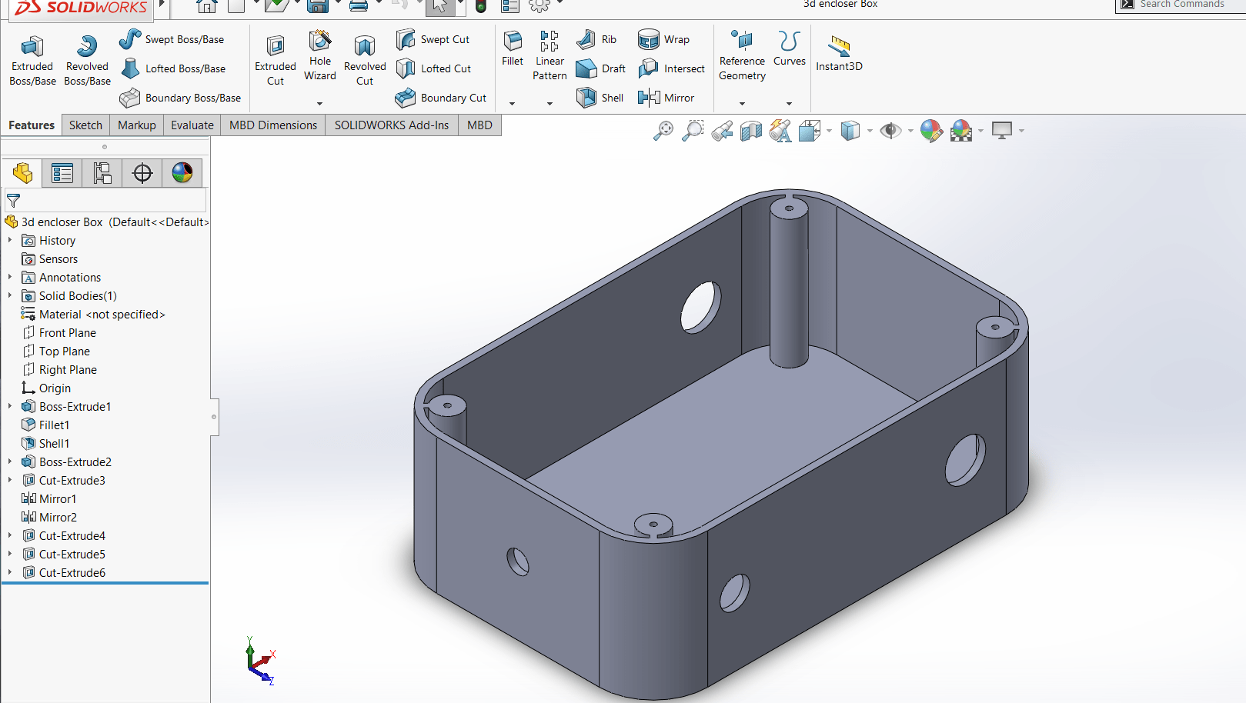
Task: Click the Zoom to Area icon
Action: coord(693,131)
